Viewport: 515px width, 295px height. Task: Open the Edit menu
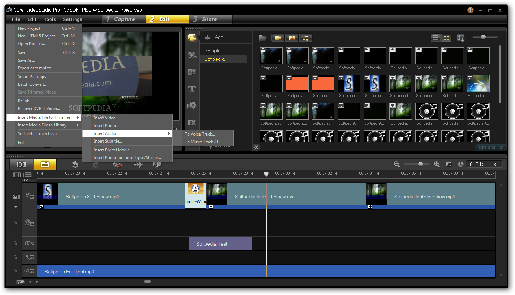[x=32, y=19]
